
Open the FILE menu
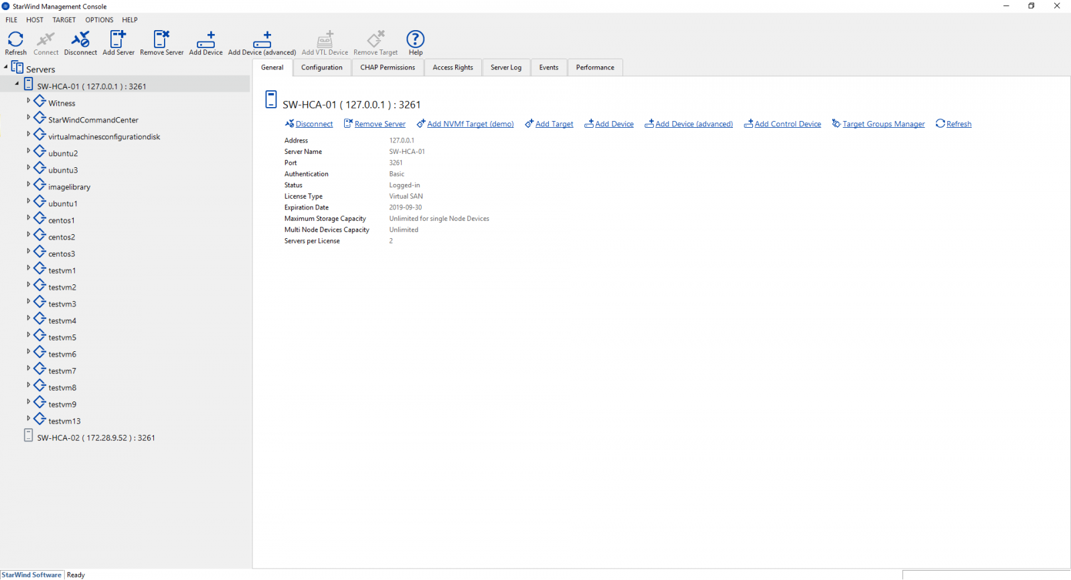(x=11, y=20)
